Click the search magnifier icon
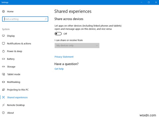159x118 pixels. click(x=46, y=19)
